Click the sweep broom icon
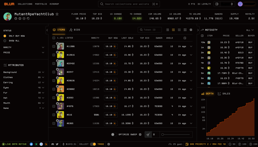This screenshot has height=147, width=258. (x=148, y=134)
